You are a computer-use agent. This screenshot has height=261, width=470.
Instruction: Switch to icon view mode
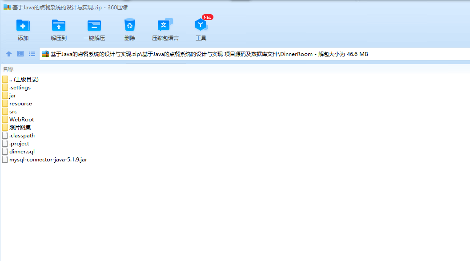(x=20, y=54)
